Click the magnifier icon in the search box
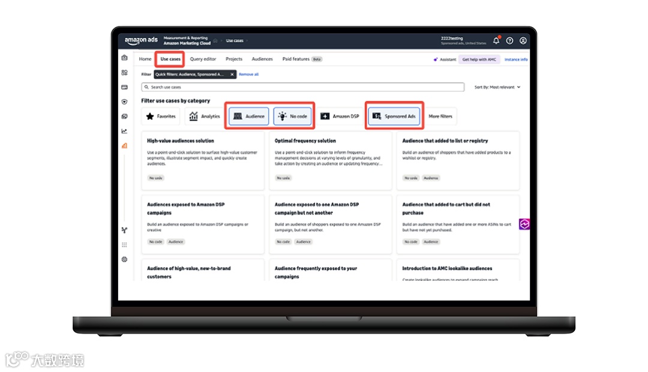Image resolution: width=648 pixels, height=372 pixels. click(x=146, y=87)
